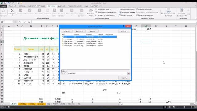The height and width of the screenshot is (111, 197).
Task: Switch to the РЕЦЕНЗИРОВАНИЕ ribbon tab
Action: point(74,6)
